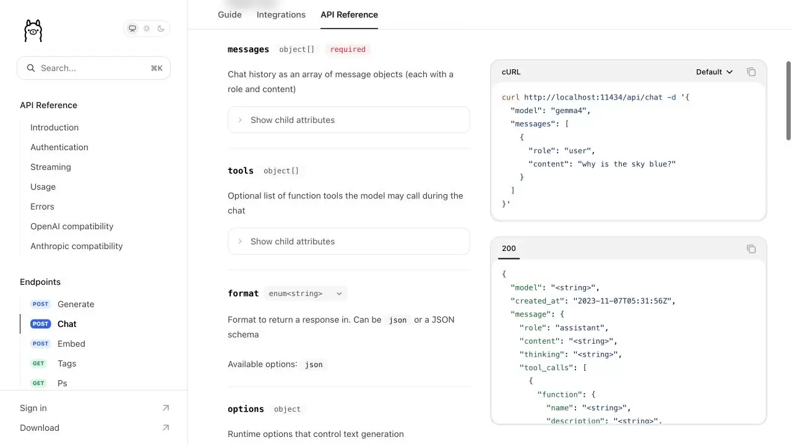Click the localhost:11434/api/chat URL

[x=593, y=97]
